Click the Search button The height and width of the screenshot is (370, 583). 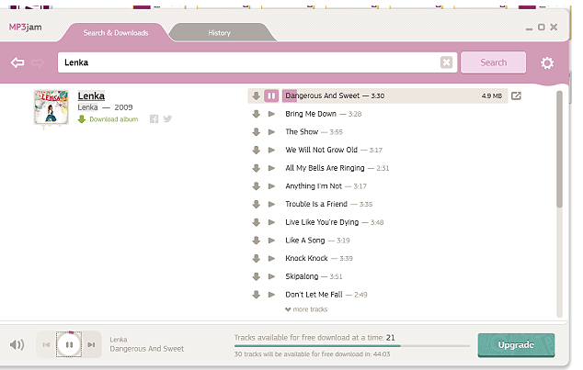point(494,62)
